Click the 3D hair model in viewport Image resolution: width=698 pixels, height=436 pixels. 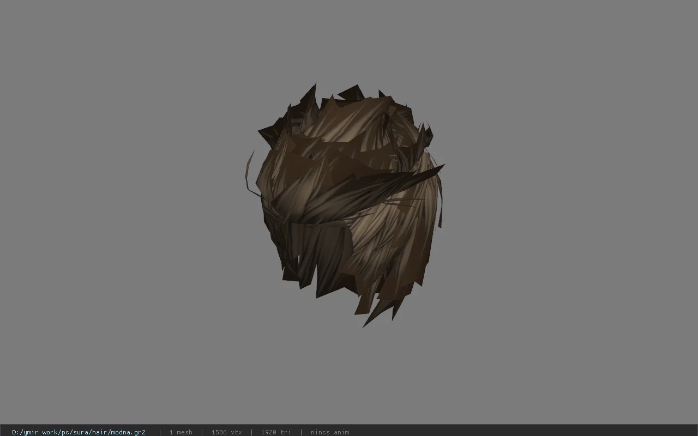point(345,205)
